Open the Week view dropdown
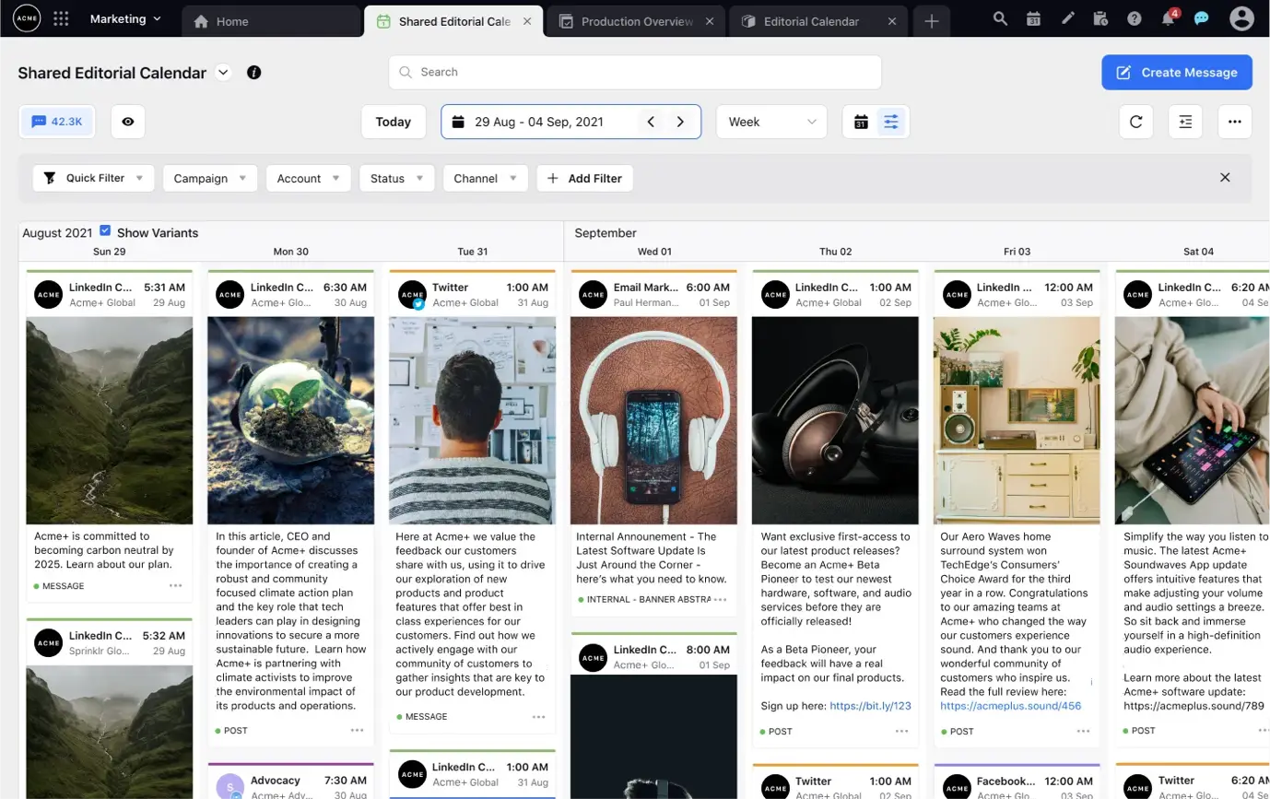The width and height of the screenshot is (1270, 799). click(x=771, y=122)
